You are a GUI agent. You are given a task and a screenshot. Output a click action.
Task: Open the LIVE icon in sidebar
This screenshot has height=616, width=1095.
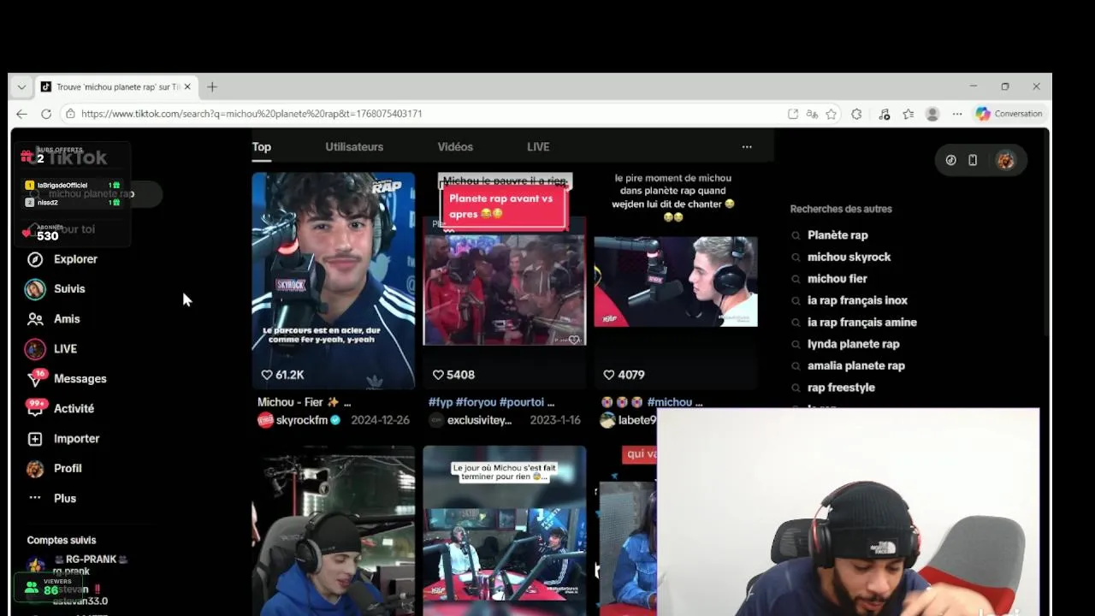click(x=35, y=349)
